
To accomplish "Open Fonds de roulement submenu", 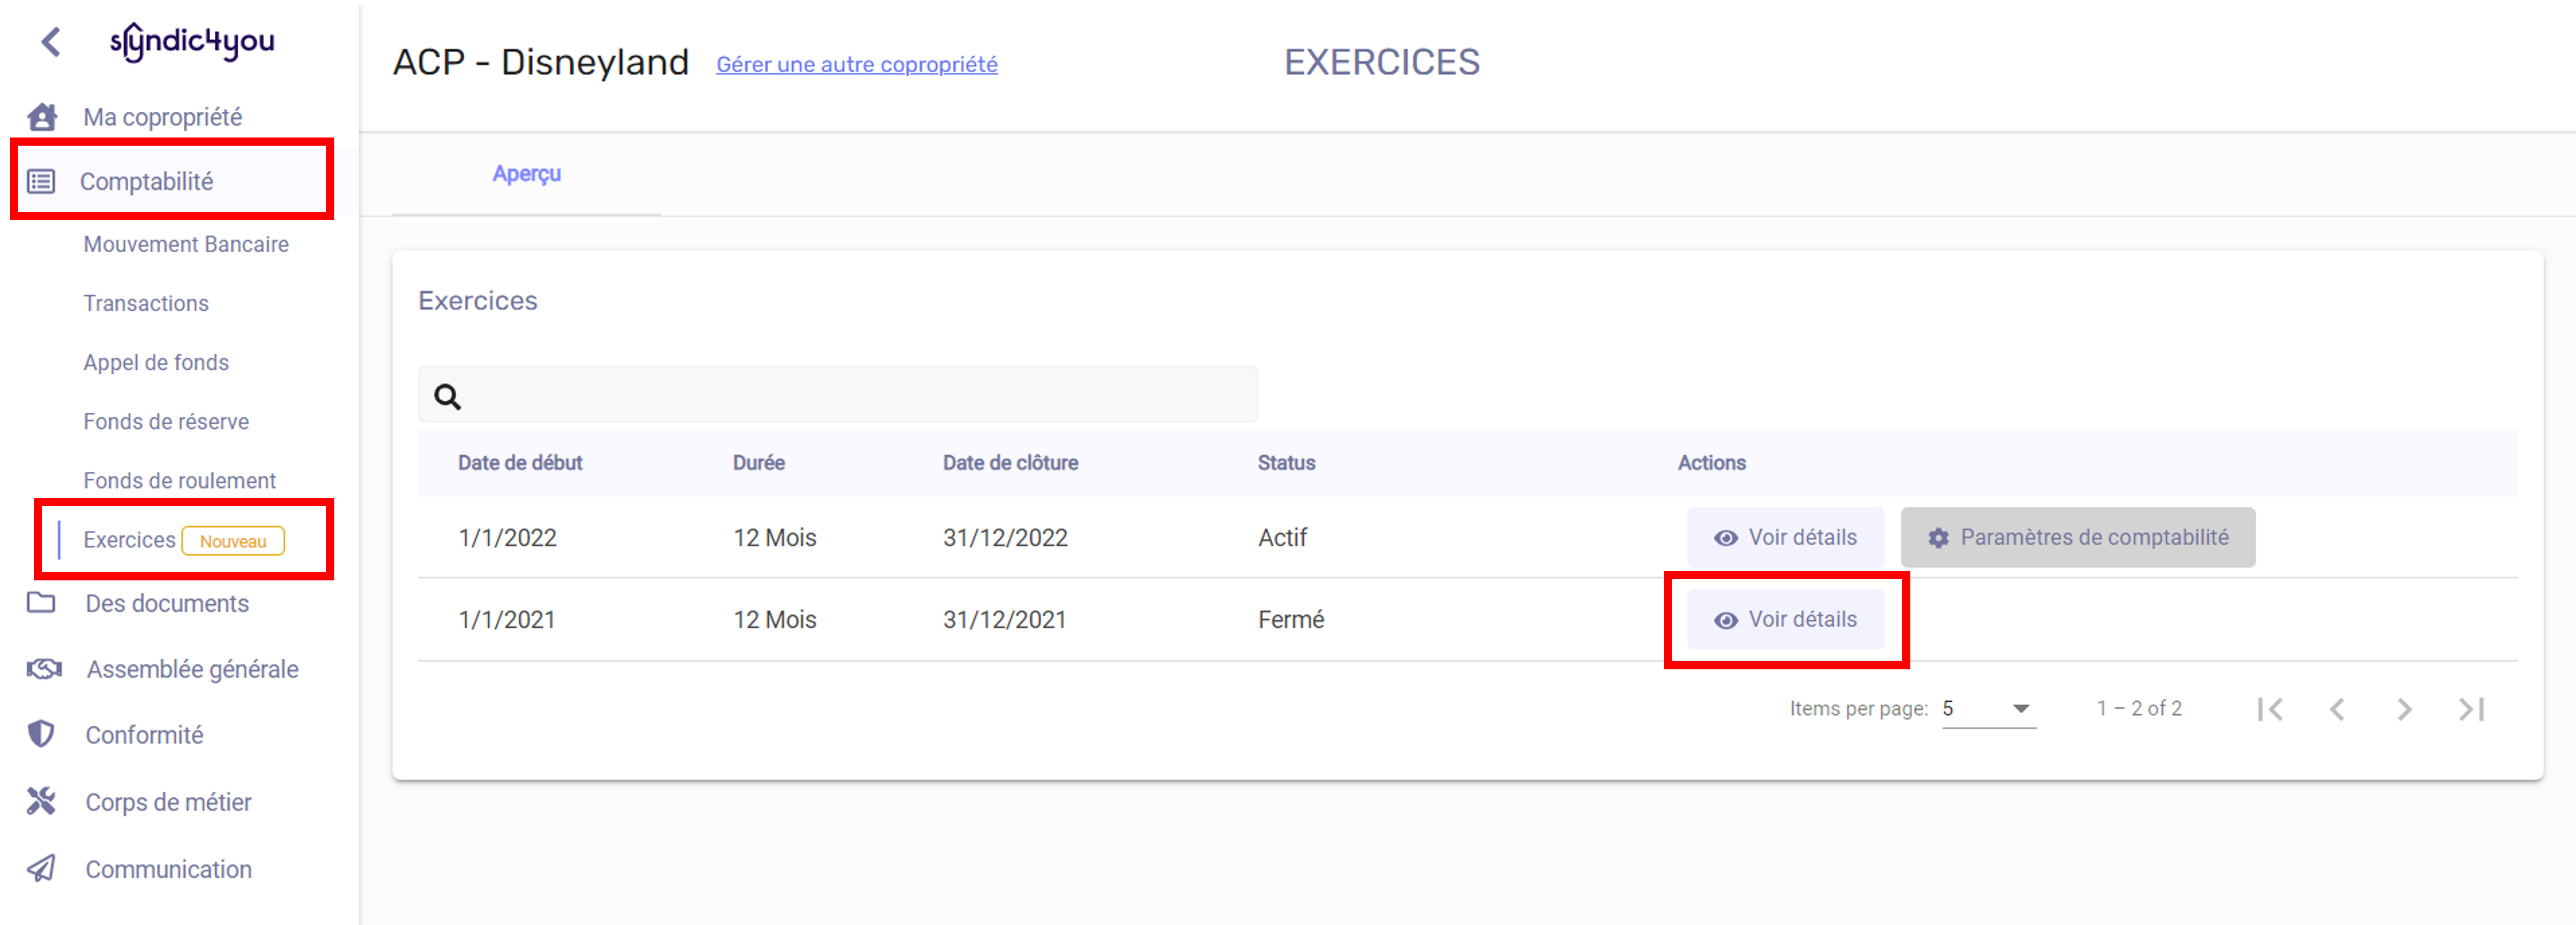I will 179,480.
